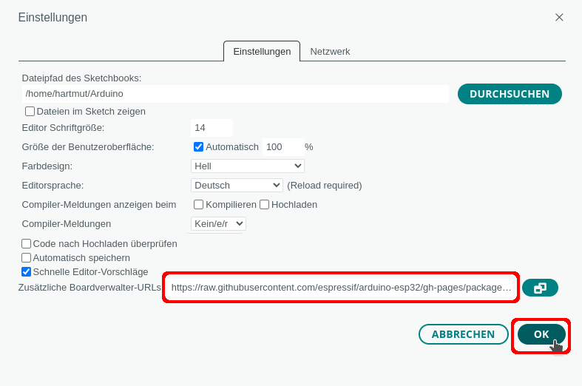The image size is (582, 386).
Task: Enable 'Dateien im Sketch zeigen' checkbox
Action: coord(30,112)
